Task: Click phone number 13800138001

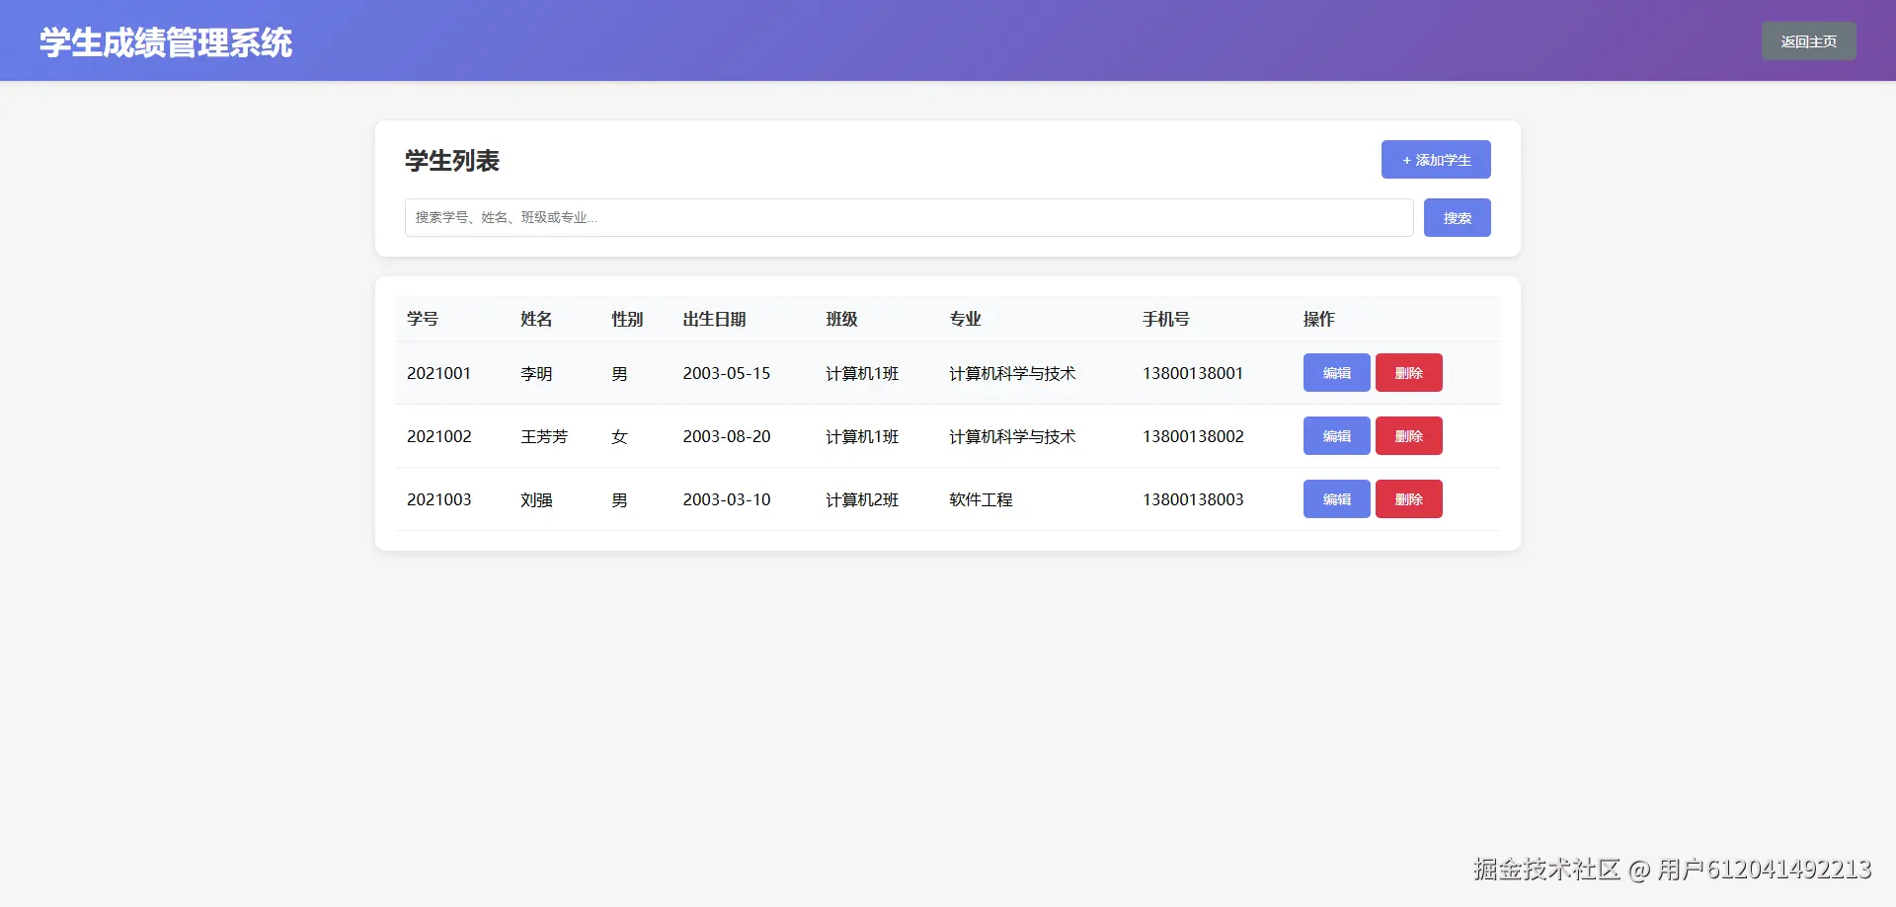Action: [x=1193, y=373]
